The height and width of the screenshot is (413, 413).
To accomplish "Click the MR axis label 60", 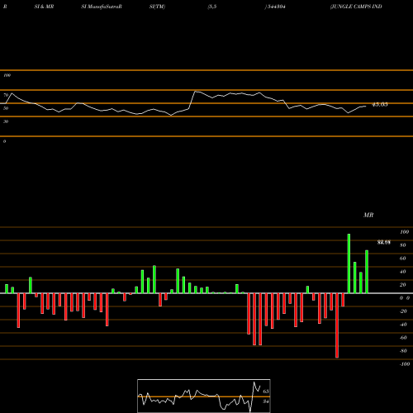I will pos(403,259).
